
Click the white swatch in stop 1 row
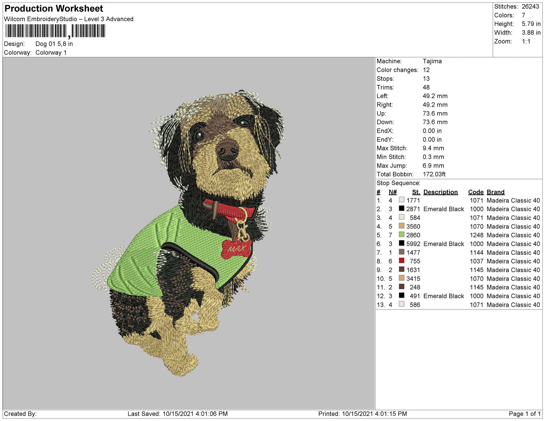tap(402, 200)
